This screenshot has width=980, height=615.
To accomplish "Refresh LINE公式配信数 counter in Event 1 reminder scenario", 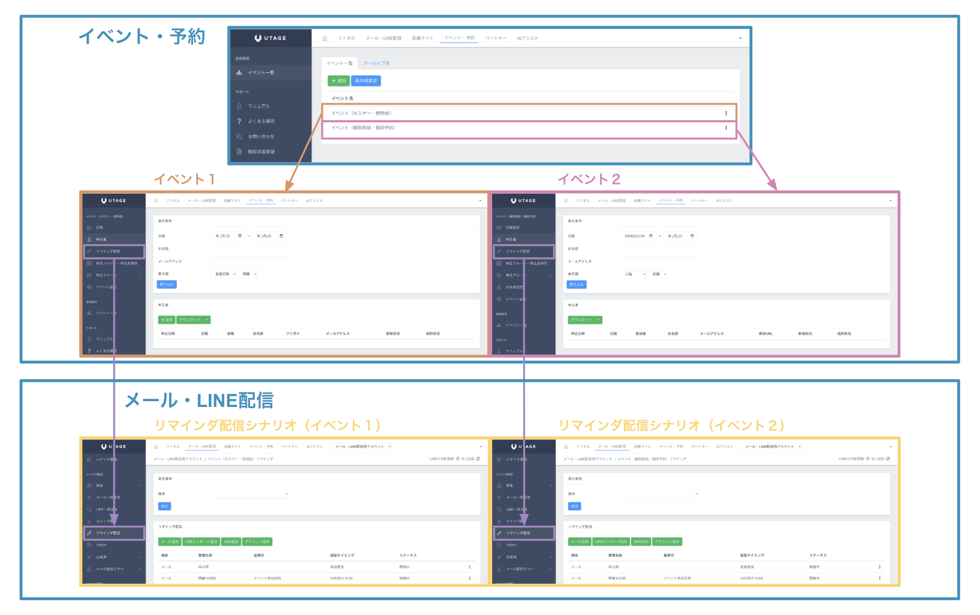I will [478, 459].
